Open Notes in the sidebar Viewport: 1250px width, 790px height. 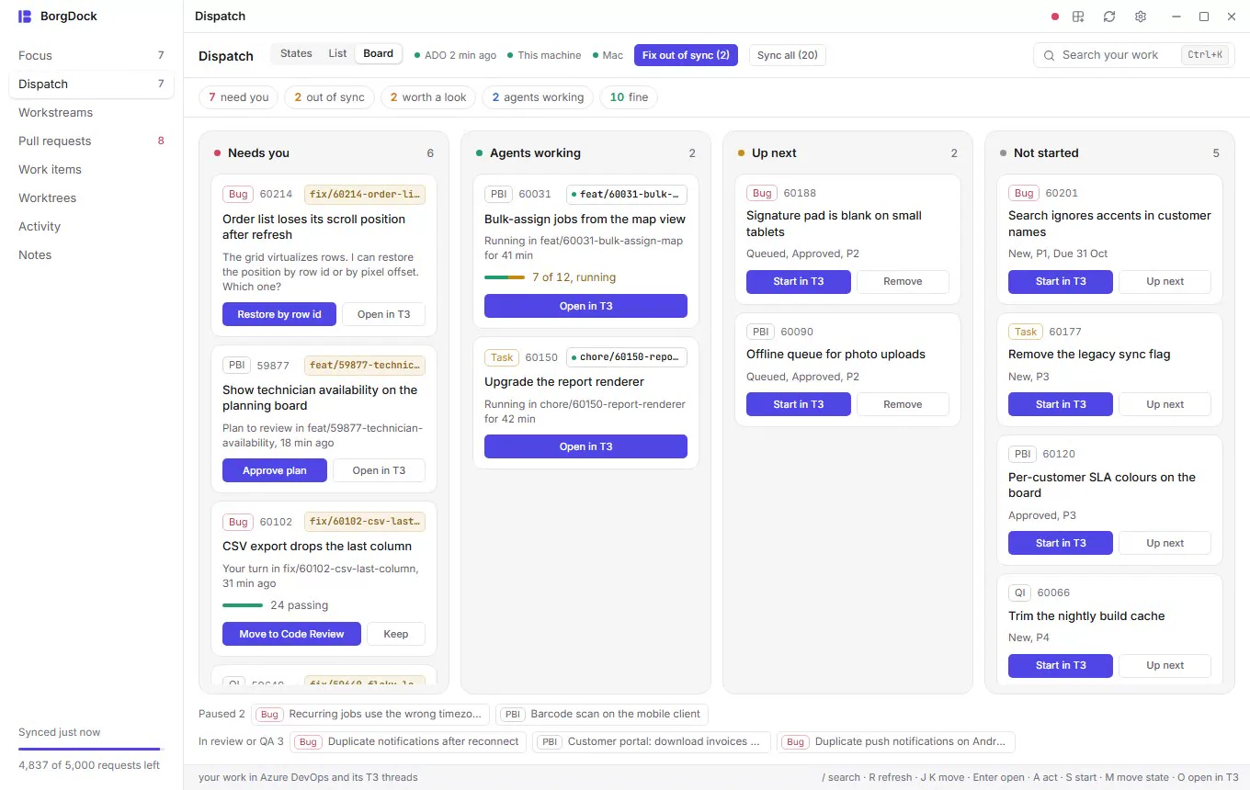(x=91, y=254)
